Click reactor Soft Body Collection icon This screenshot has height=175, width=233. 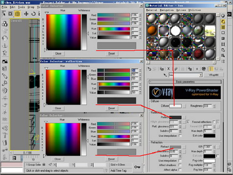(5, 38)
